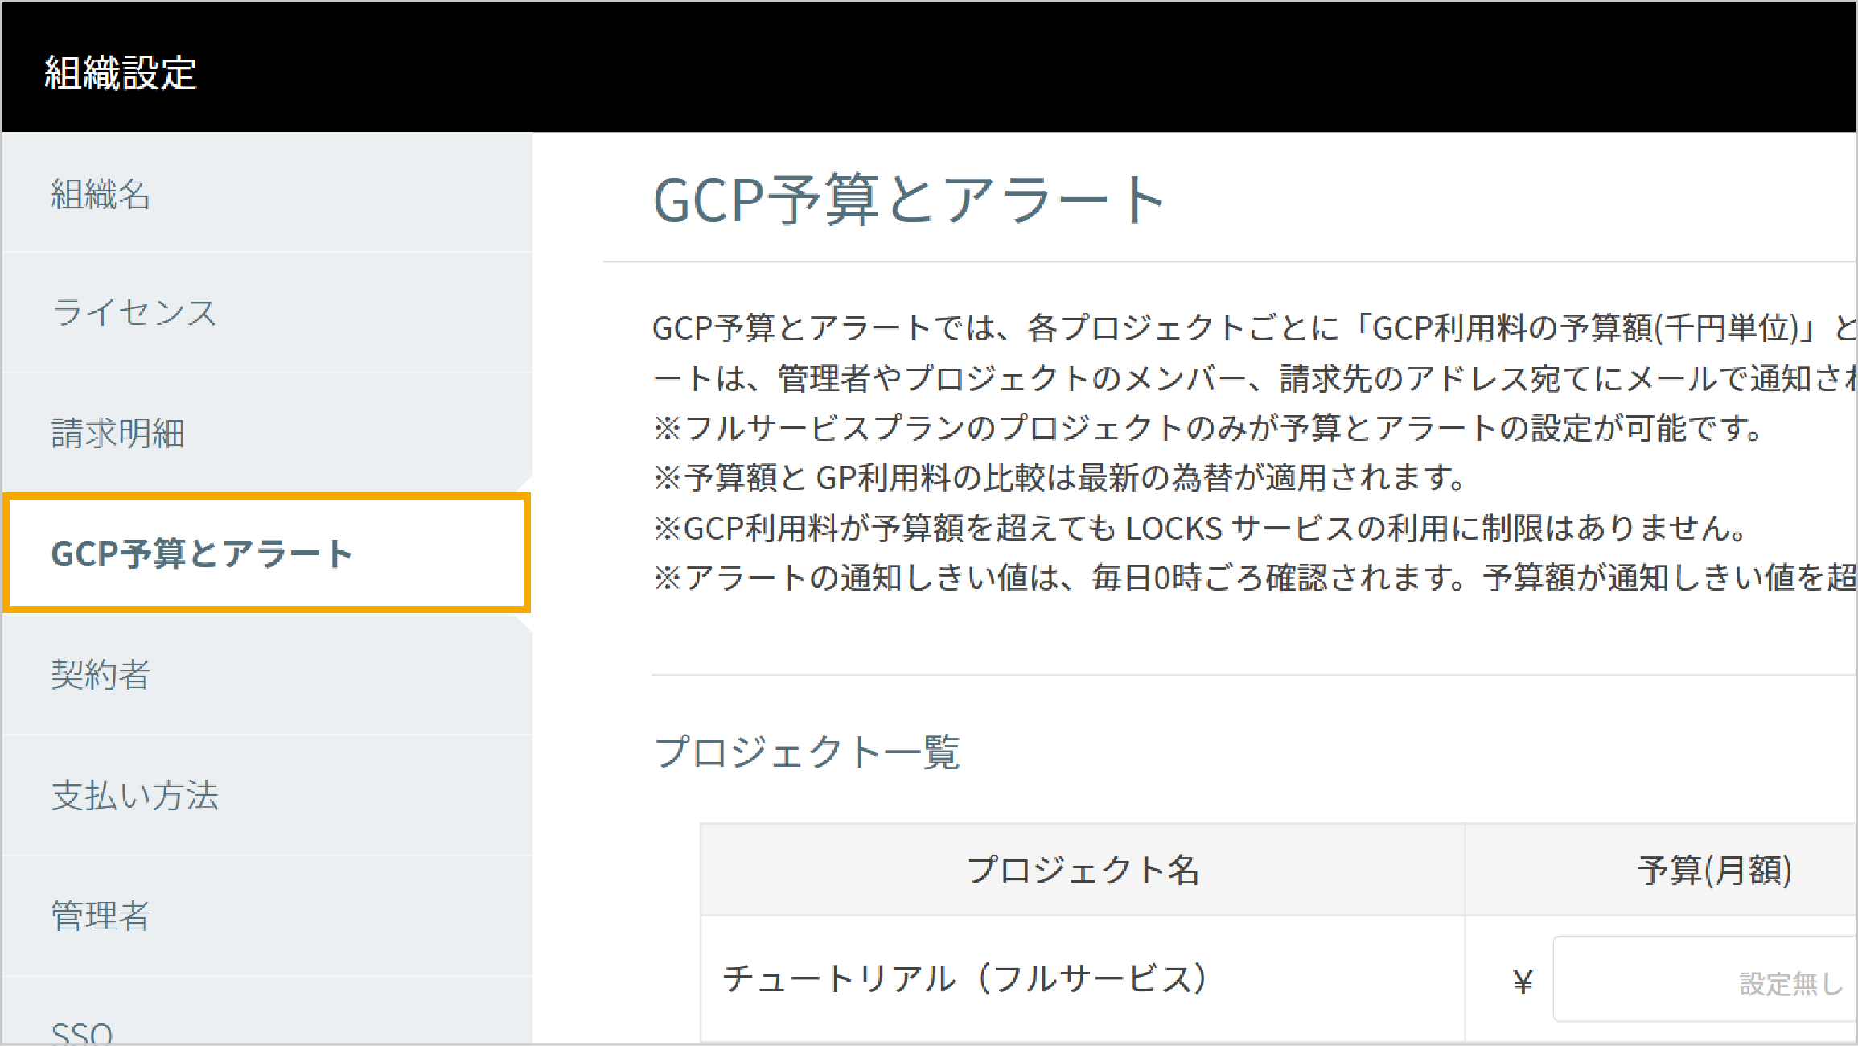Click the note about 通知しきい値 check time
Image resolution: width=1858 pixels, height=1046 pixels.
[x=1255, y=578]
